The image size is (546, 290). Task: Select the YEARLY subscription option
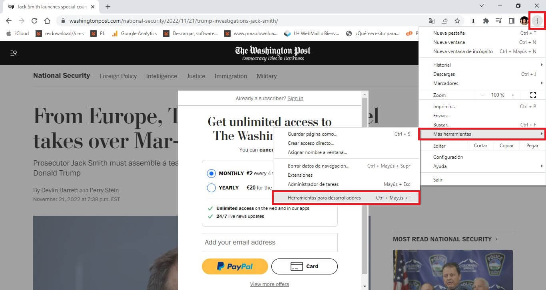(211, 188)
